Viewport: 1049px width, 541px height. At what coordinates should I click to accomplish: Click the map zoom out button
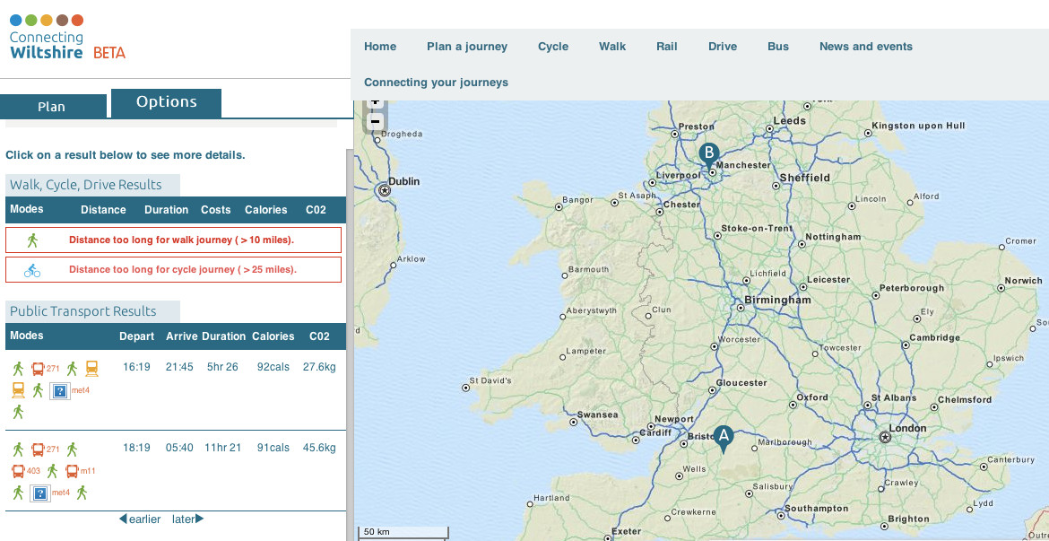pyautogui.click(x=375, y=121)
